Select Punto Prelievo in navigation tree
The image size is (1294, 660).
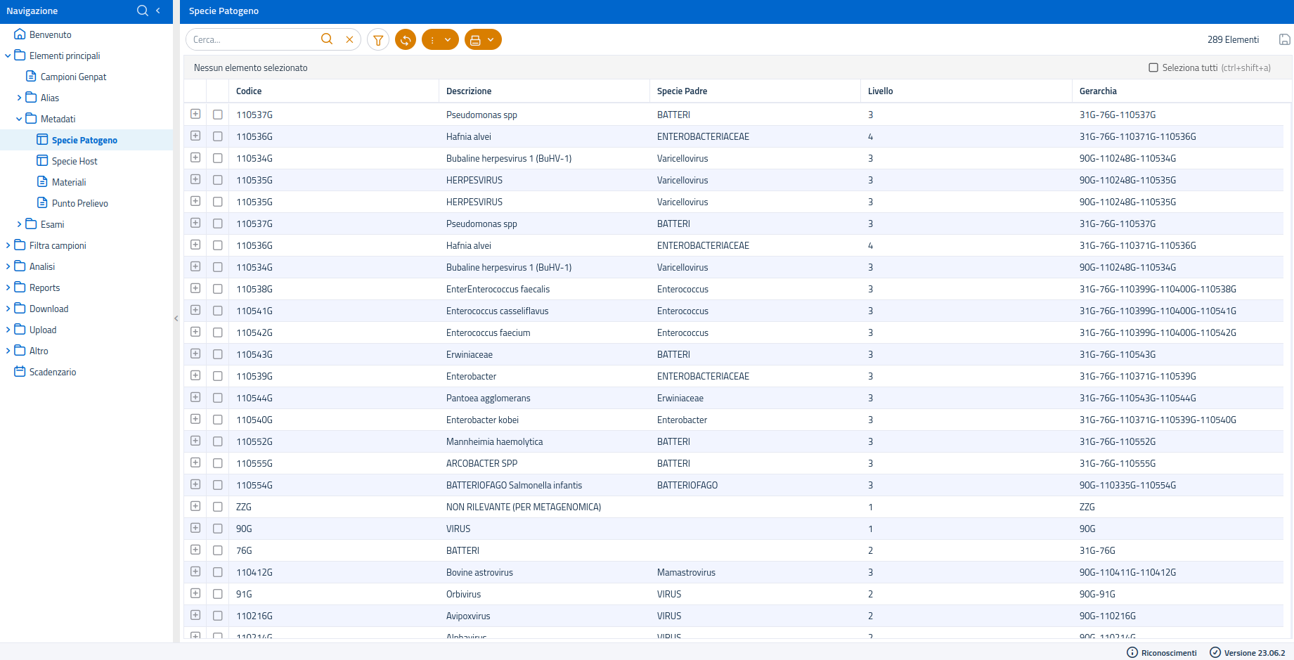pyautogui.click(x=79, y=203)
